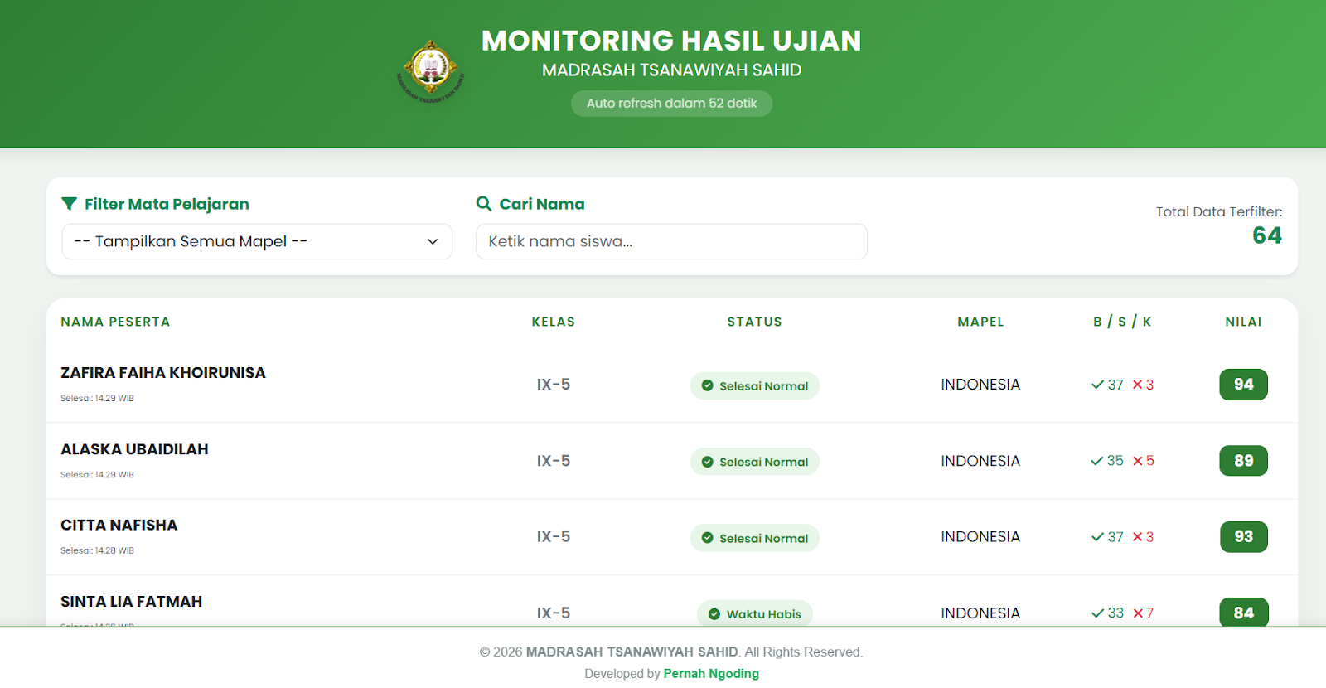Click the B / S / K column header
1326x688 pixels.
[1122, 322]
